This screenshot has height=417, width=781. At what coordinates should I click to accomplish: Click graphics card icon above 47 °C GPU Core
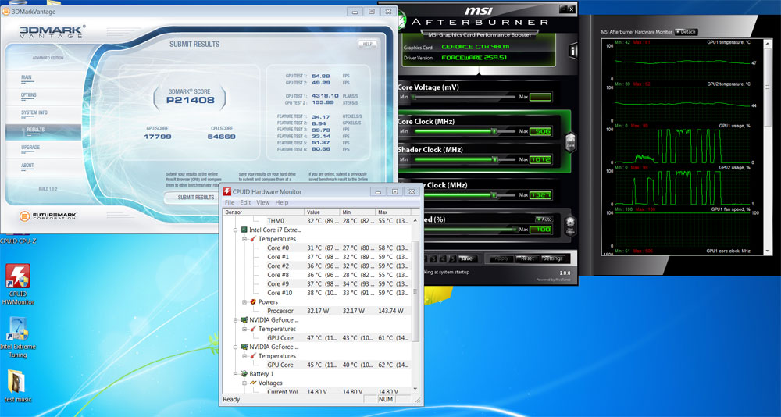(244, 320)
